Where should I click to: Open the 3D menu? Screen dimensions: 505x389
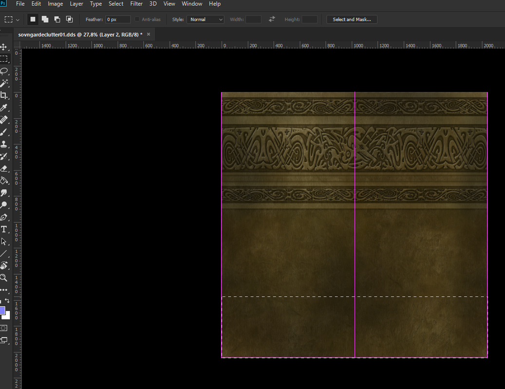pyautogui.click(x=153, y=4)
